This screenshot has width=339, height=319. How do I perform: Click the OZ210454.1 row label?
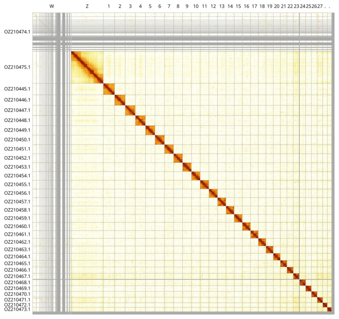[17, 176]
